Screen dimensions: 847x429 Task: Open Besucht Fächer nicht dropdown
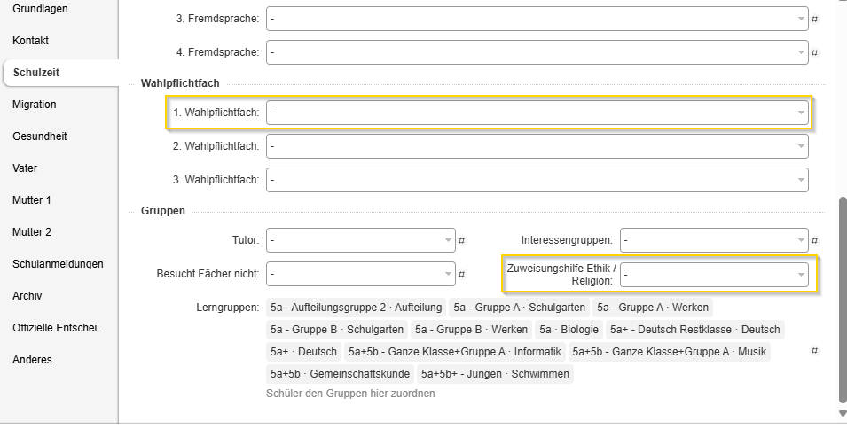pos(360,274)
